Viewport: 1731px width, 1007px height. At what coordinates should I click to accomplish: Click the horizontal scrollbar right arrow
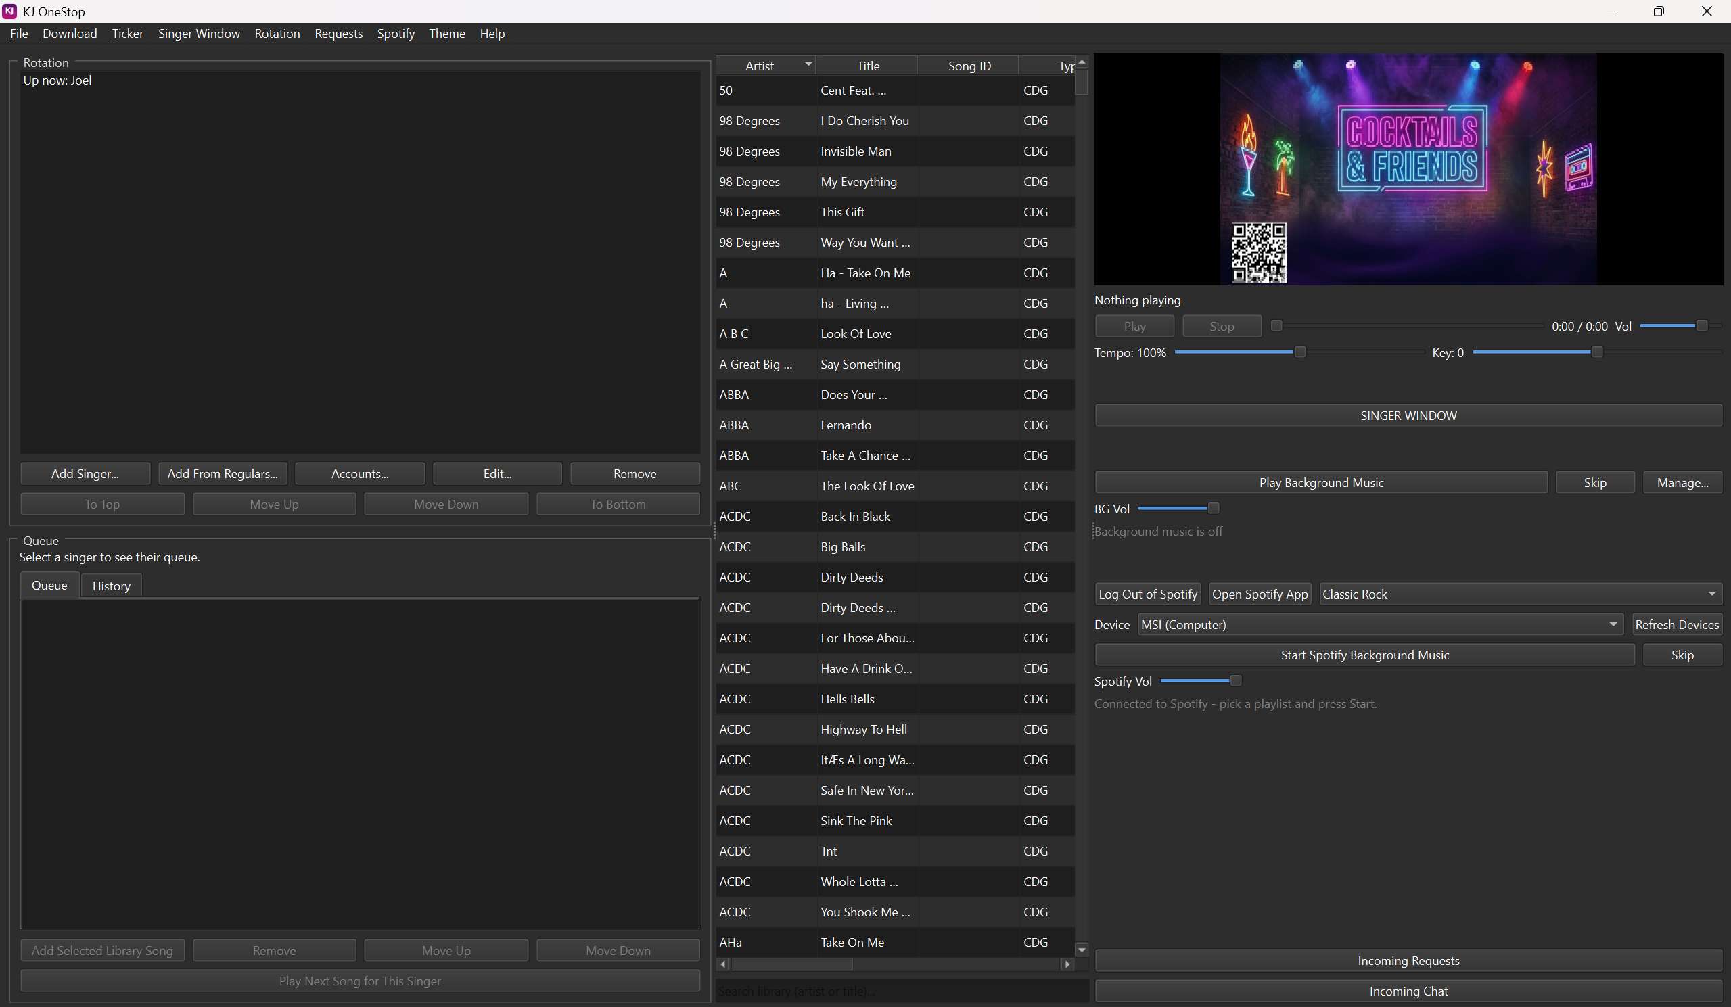(x=1067, y=964)
